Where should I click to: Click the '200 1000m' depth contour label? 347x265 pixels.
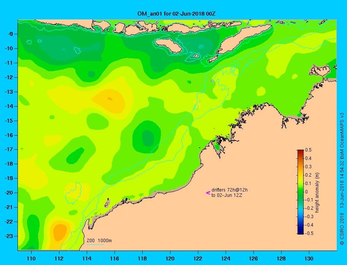[x=99, y=240]
